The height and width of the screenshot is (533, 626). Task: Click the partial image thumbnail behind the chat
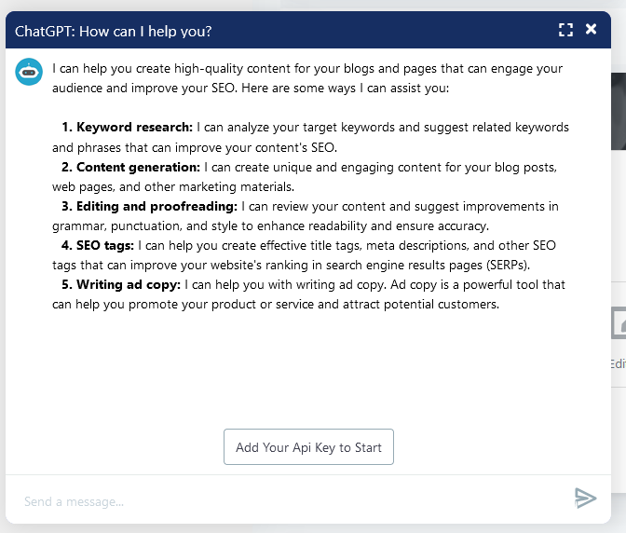(x=618, y=112)
